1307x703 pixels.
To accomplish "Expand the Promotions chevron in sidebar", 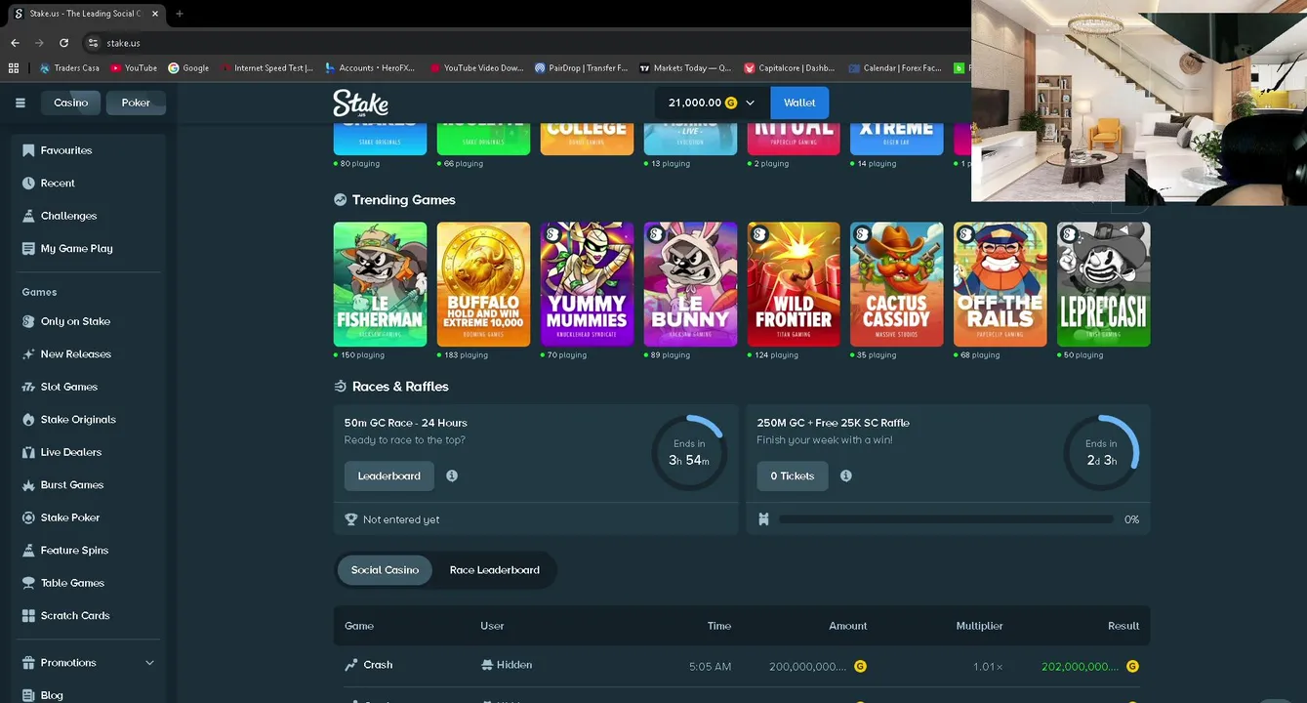I will pos(149,663).
